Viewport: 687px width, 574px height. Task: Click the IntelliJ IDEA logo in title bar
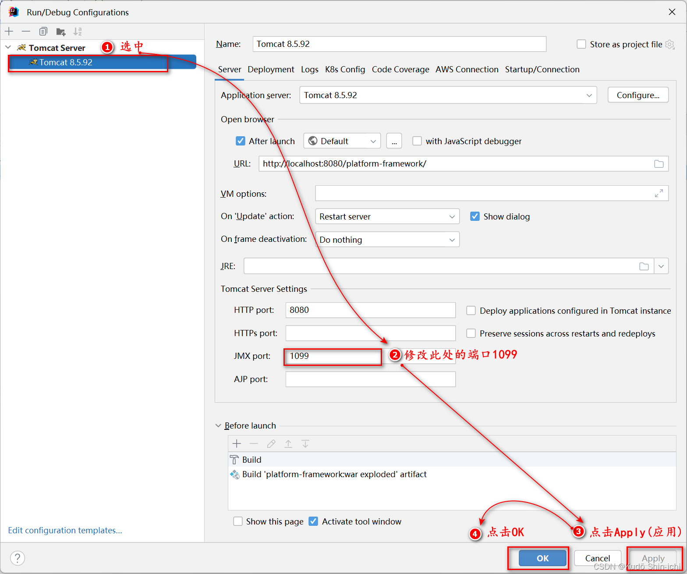[14, 12]
